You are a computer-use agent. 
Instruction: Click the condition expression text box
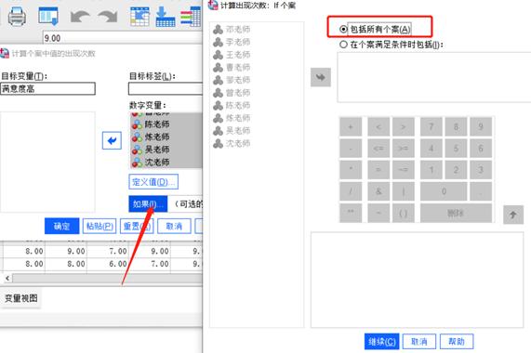coord(433,77)
